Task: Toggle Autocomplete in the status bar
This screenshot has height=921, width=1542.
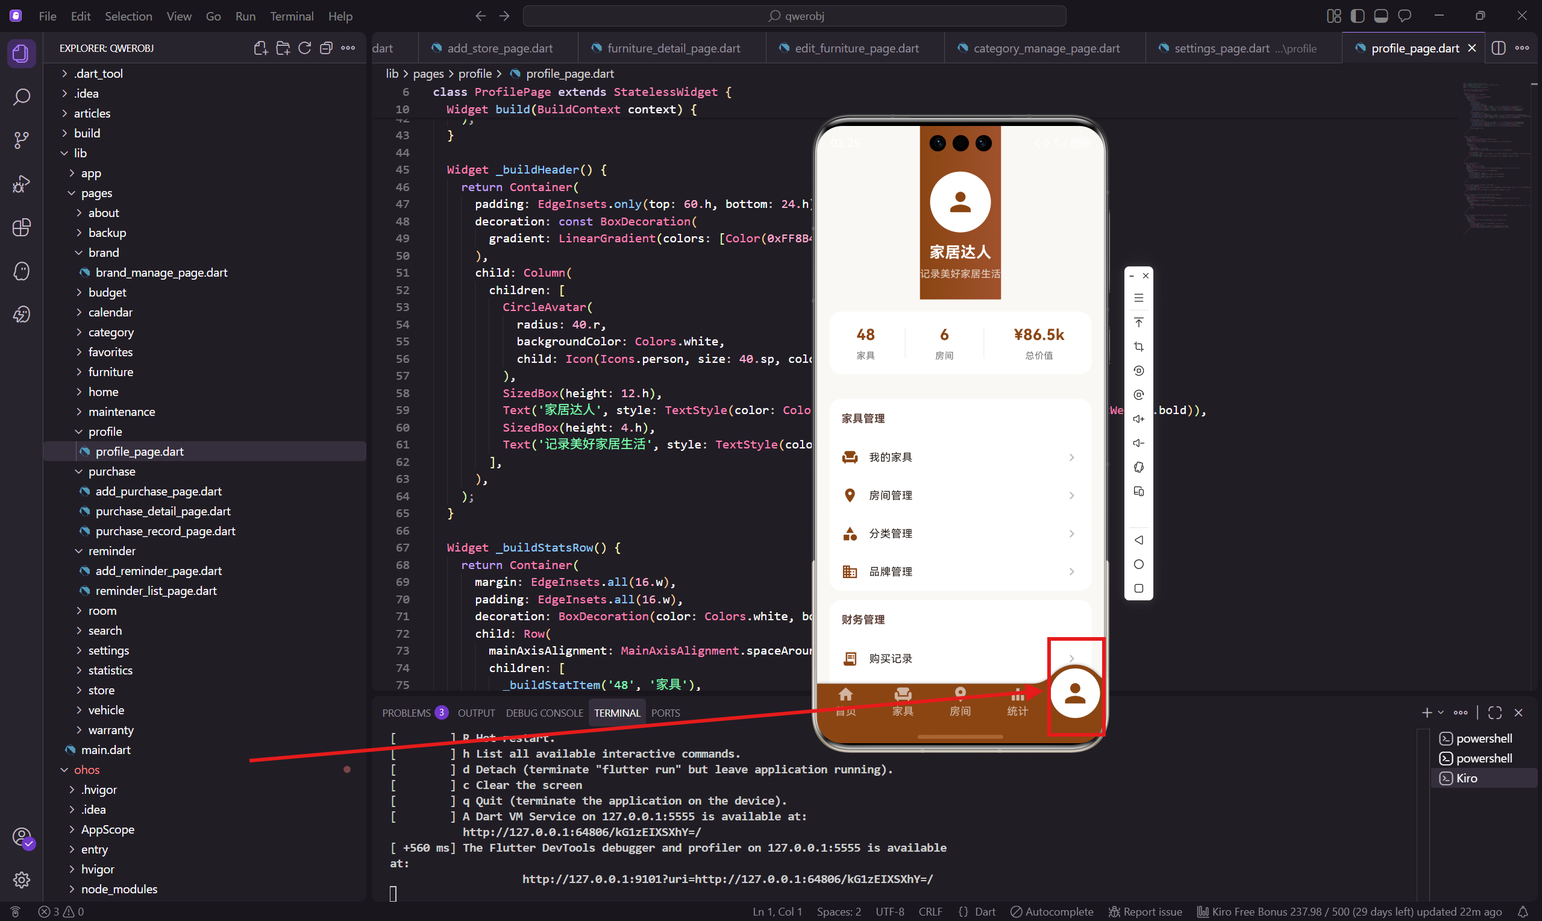Action: click(1052, 912)
